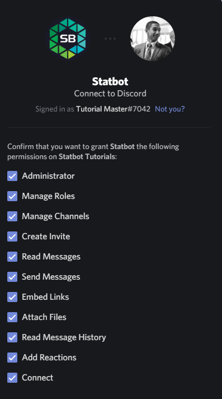Image resolution: width=222 pixels, height=399 pixels.
Task: Open the 'Not you?' link
Action: (169, 109)
